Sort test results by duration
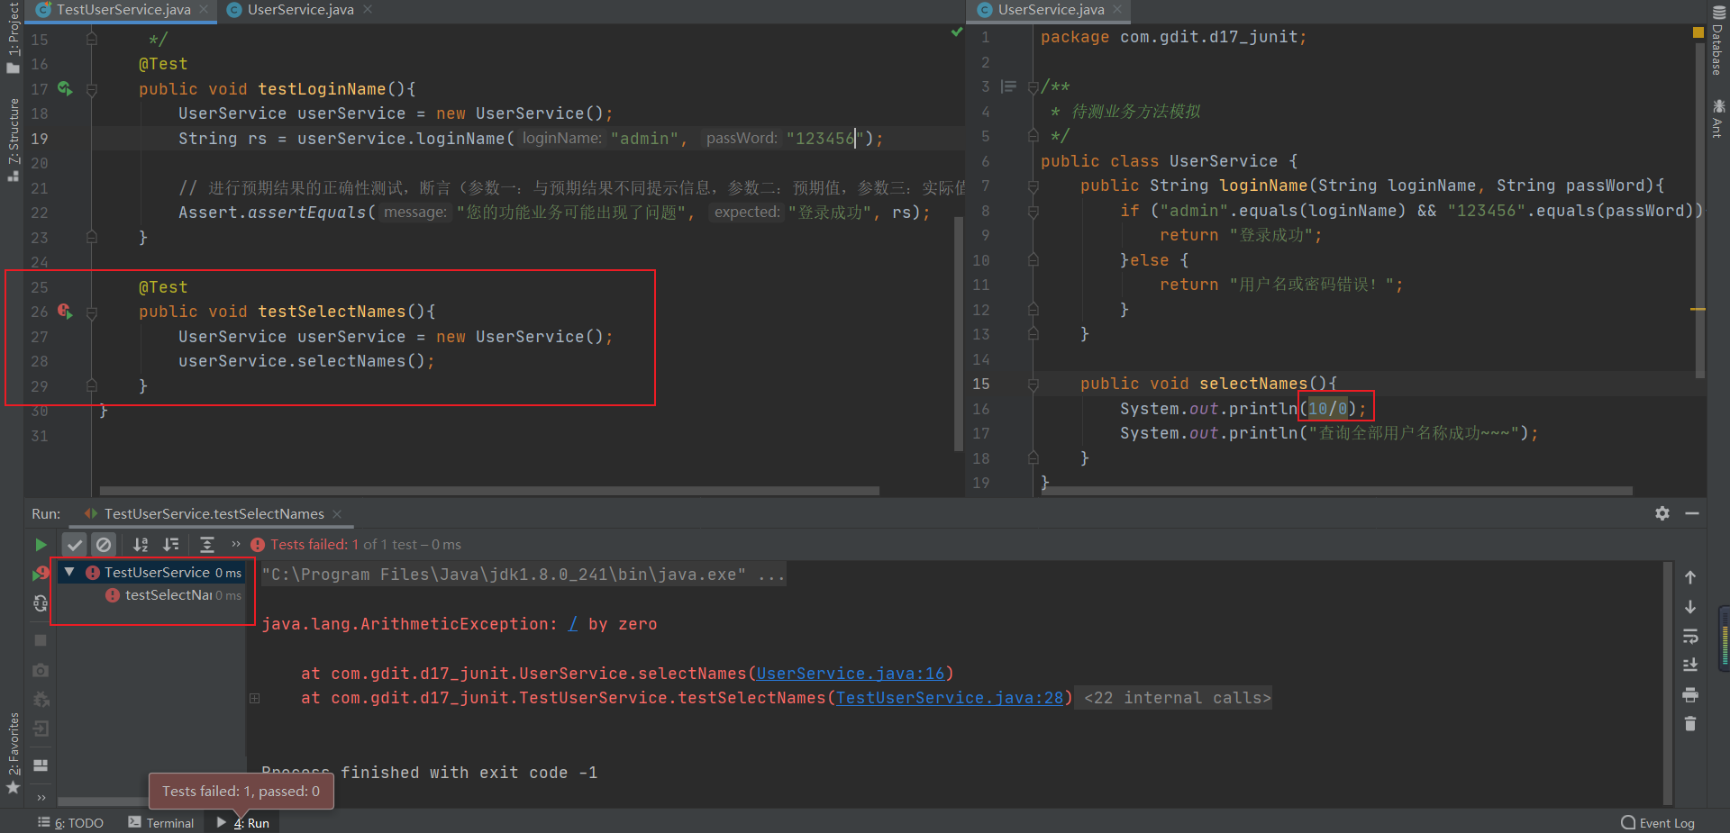Image resolution: width=1730 pixels, height=833 pixels. (171, 544)
